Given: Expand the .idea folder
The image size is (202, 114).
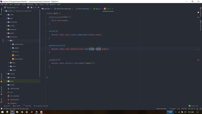Looking at the screenshot, I should [x=6, y=15].
